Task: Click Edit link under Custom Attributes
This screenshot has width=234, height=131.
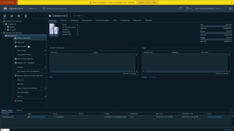Action: click(51, 77)
